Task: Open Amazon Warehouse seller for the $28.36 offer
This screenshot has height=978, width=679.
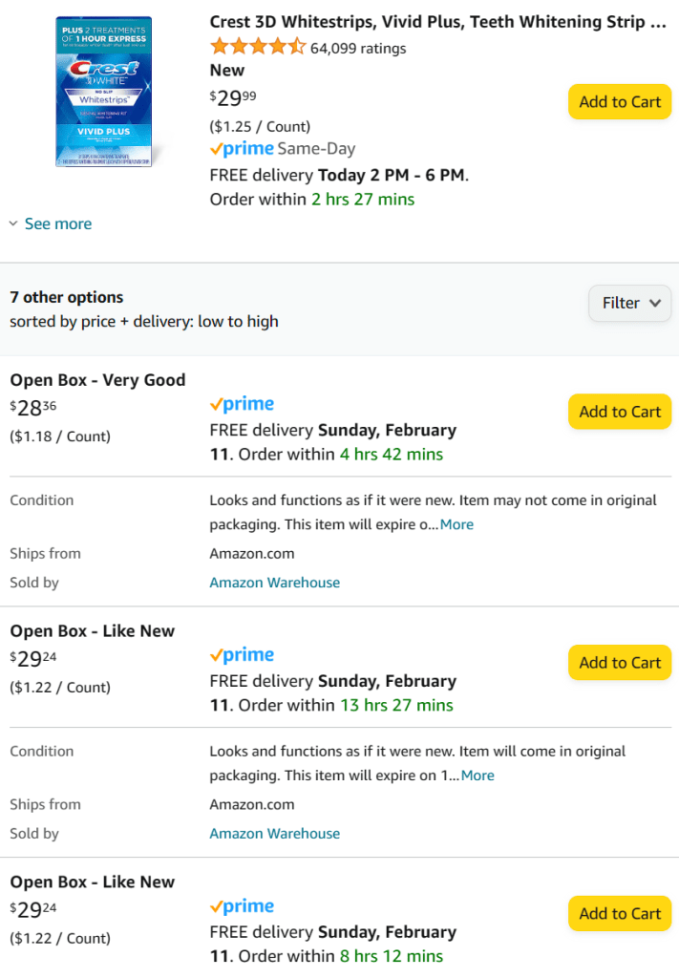Action: tap(274, 583)
